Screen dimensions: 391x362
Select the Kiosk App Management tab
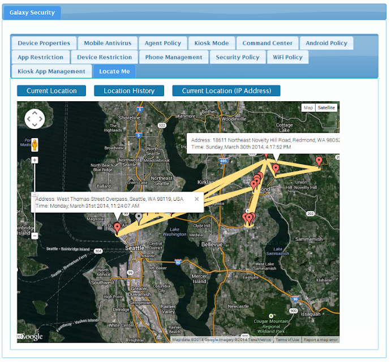coord(51,71)
